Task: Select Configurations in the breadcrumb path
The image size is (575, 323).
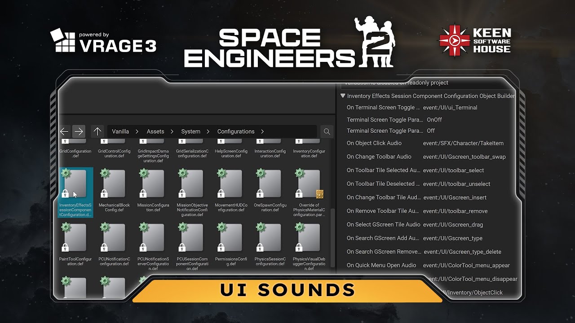Action: (236, 131)
